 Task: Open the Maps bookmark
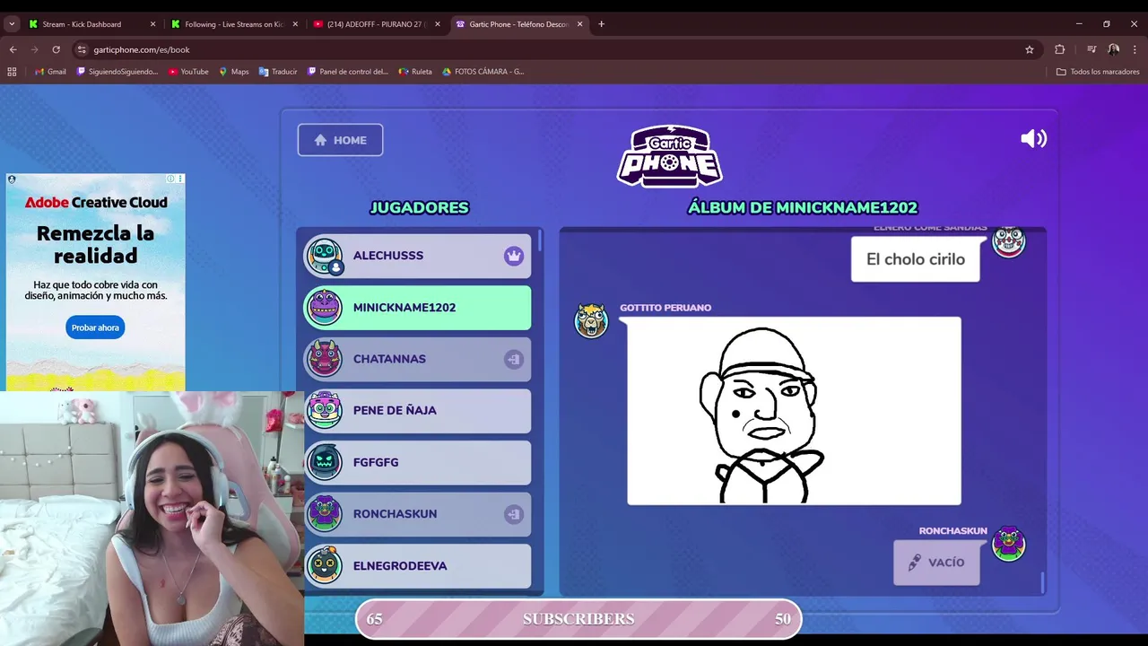click(234, 72)
